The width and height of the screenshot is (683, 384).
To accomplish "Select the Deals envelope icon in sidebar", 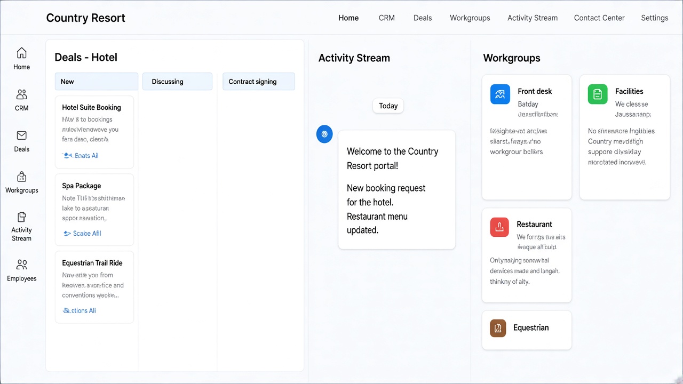I will click(x=21, y=135).
